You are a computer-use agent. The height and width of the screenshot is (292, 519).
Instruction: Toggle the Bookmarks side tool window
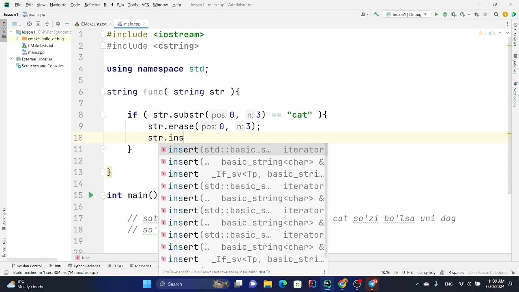pyautogui.click(x=4, y=219)
